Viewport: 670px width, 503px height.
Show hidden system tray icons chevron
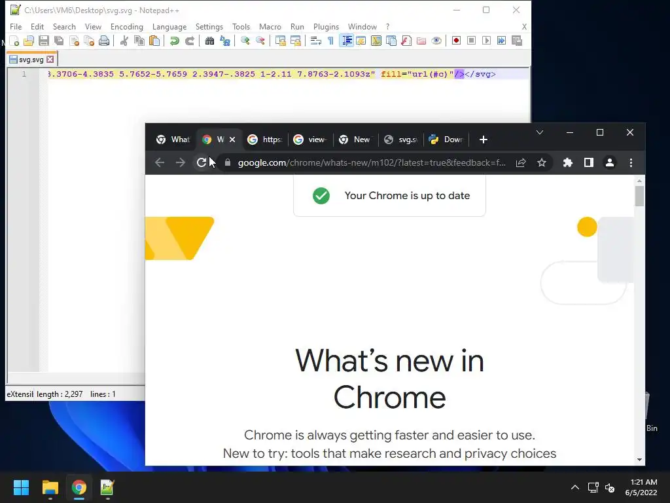click(575, 487)
